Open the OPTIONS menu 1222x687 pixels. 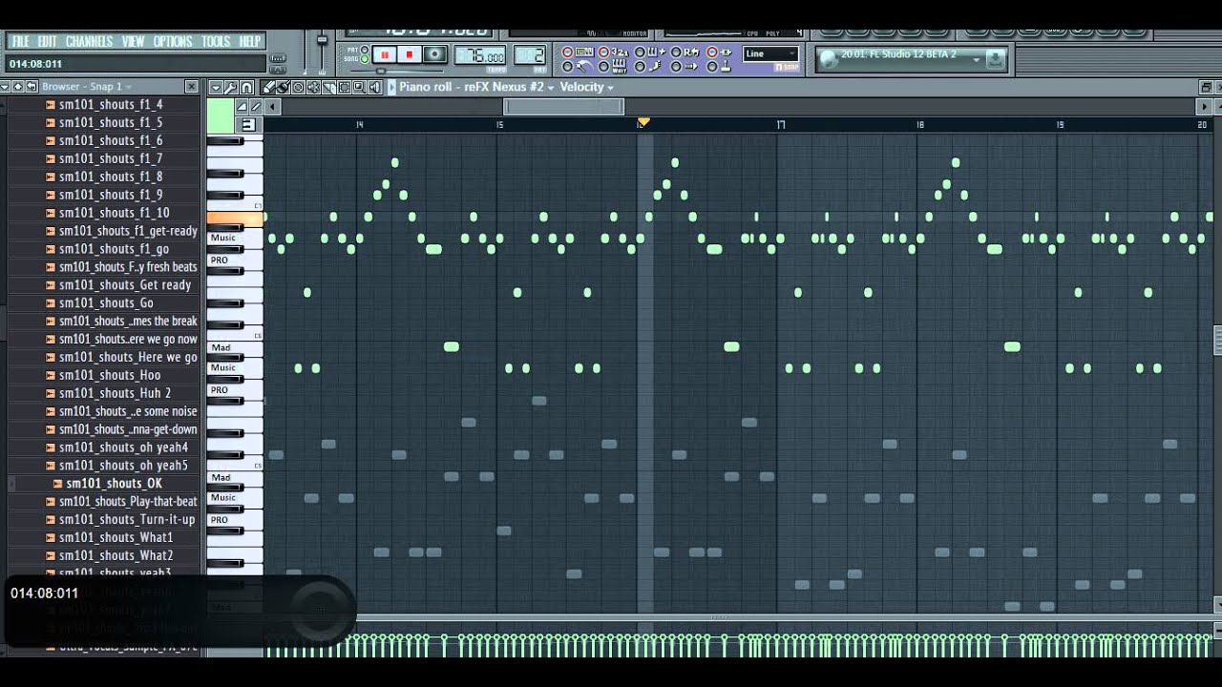pyautogui.click(x=173, y=41)
